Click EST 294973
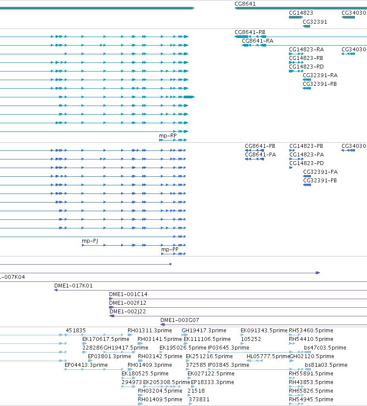Viewport: 367px width, 406px height. (132, 382)
